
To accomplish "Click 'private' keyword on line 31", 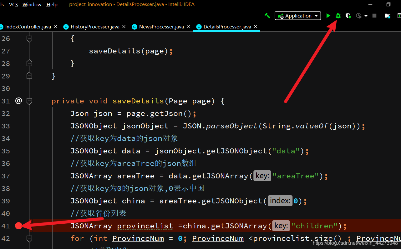I will (68, 101).
